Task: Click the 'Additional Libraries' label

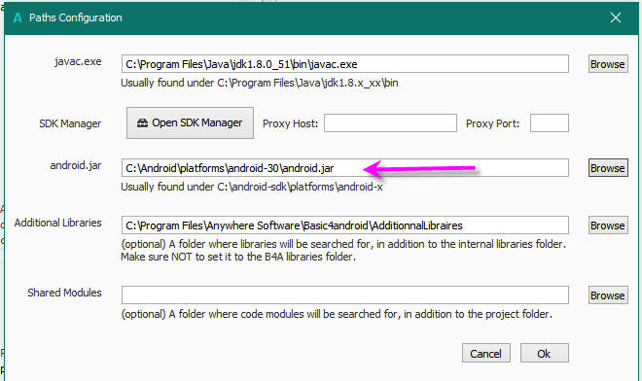Action: (x=57, y=223)
